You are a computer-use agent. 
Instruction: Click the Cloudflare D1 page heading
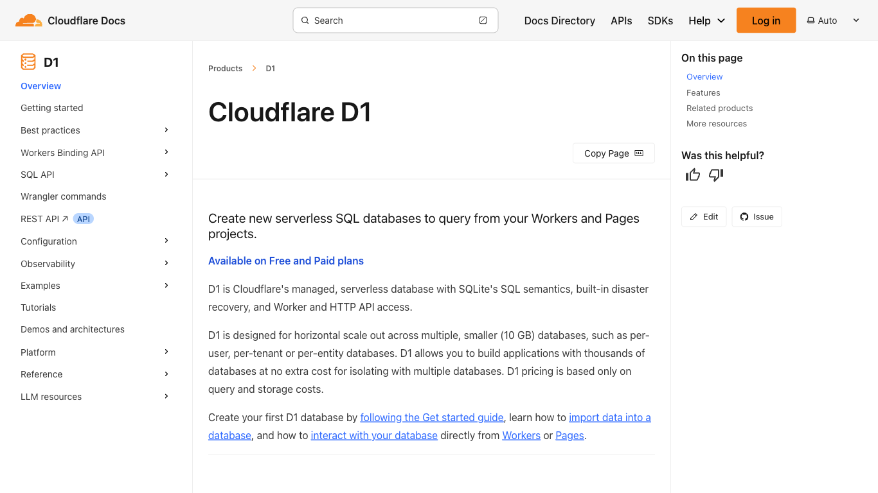pyautogui.click(x=290, y=112)
